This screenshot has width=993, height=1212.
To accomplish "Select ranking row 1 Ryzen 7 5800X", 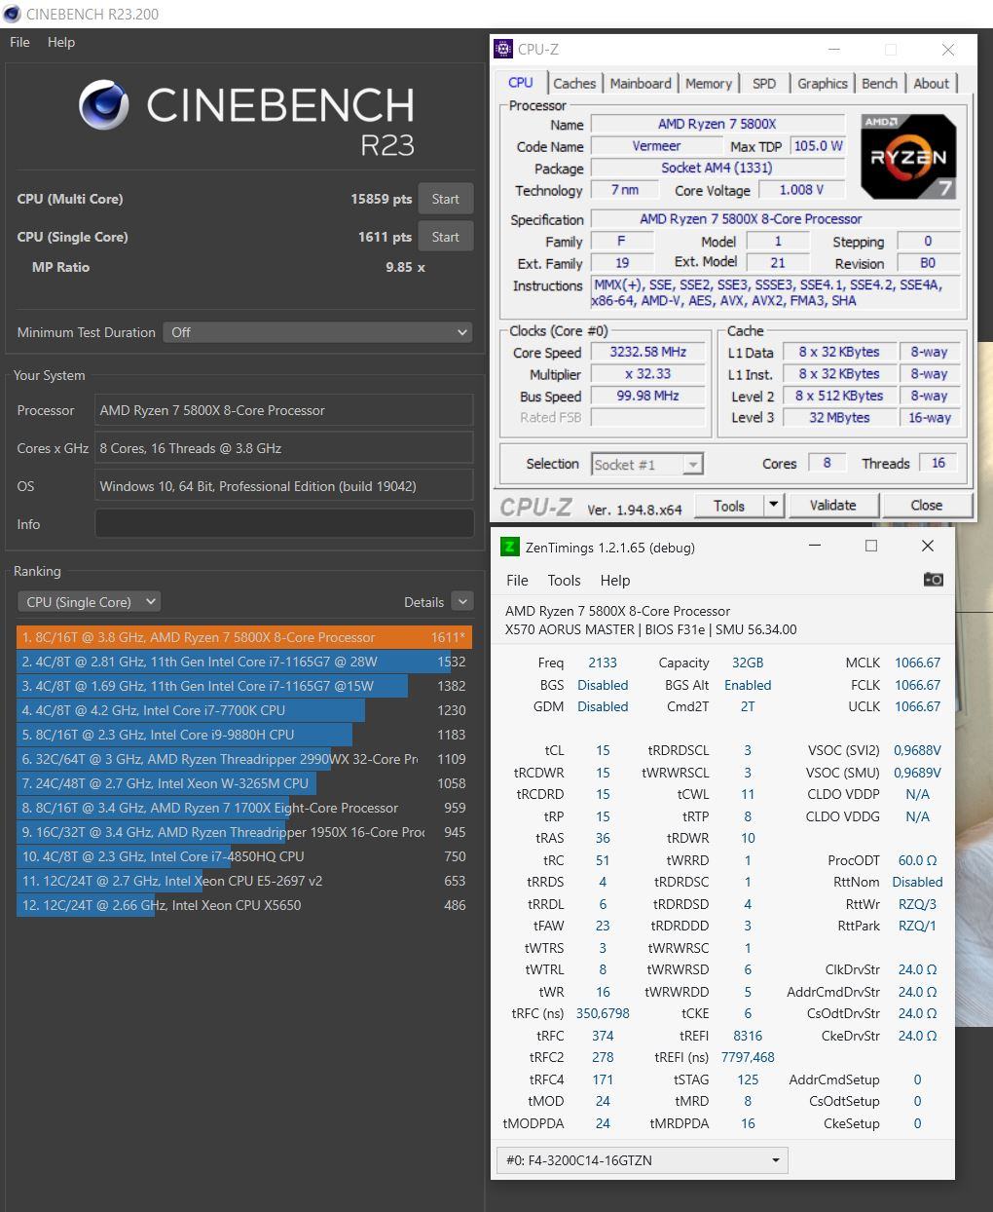I will click(244, 637).
